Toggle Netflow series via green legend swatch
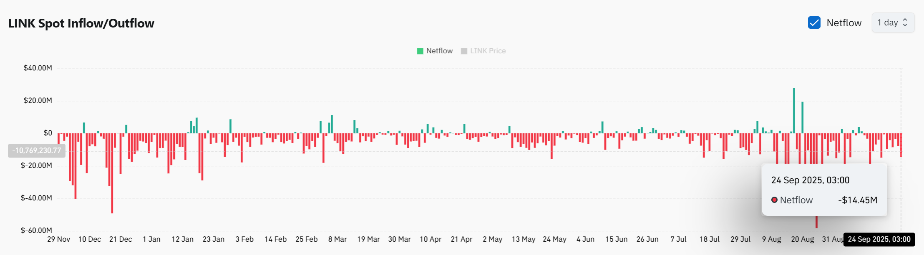Screen dimensions: 924x255 (420, 51)
